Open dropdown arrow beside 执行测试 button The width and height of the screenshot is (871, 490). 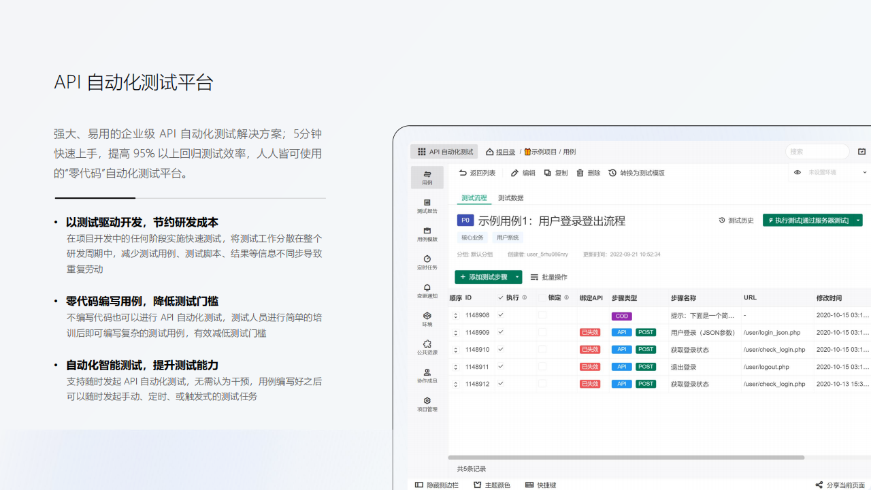[858, 220]
